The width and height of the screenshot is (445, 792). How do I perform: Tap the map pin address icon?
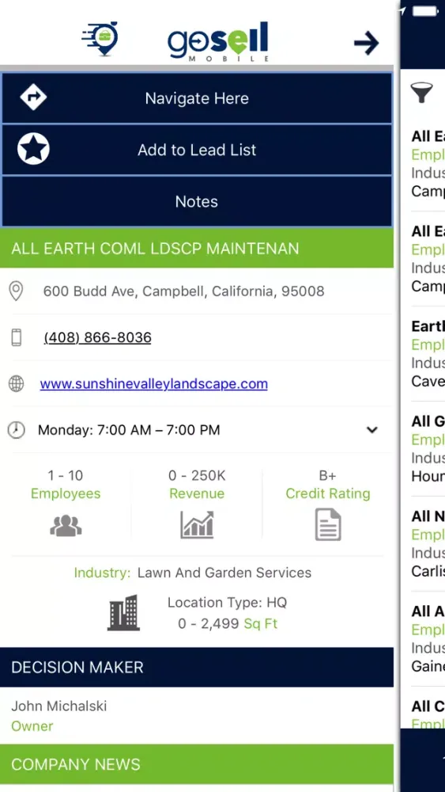[16, 291]
